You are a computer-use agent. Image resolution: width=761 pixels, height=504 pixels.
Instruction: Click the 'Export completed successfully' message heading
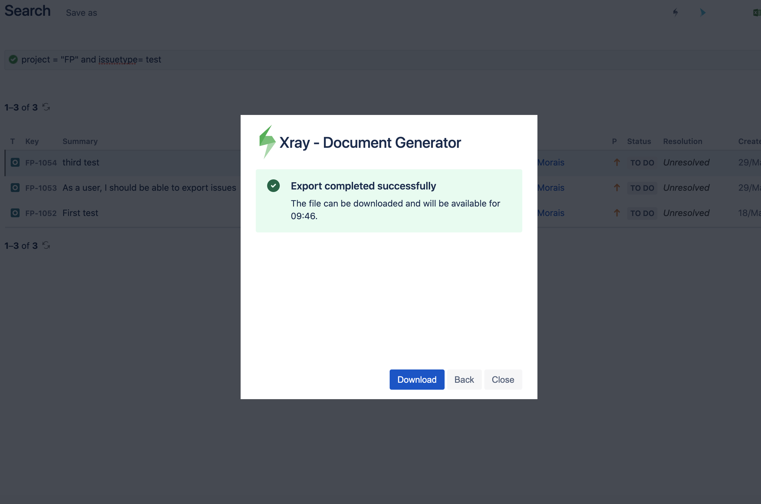click(x=363, y=186)
